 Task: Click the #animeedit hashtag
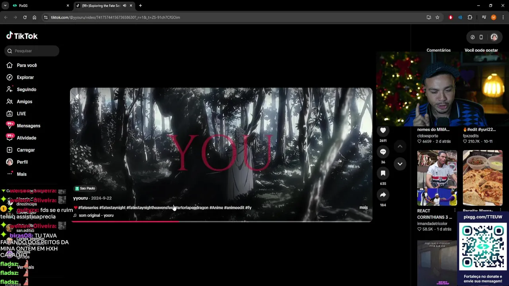pyautogui.click(x=234, y=208)
